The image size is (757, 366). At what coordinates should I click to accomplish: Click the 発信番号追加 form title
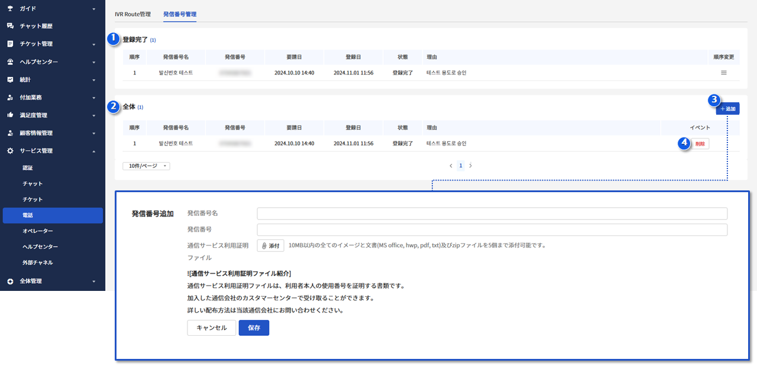[153, 214]
